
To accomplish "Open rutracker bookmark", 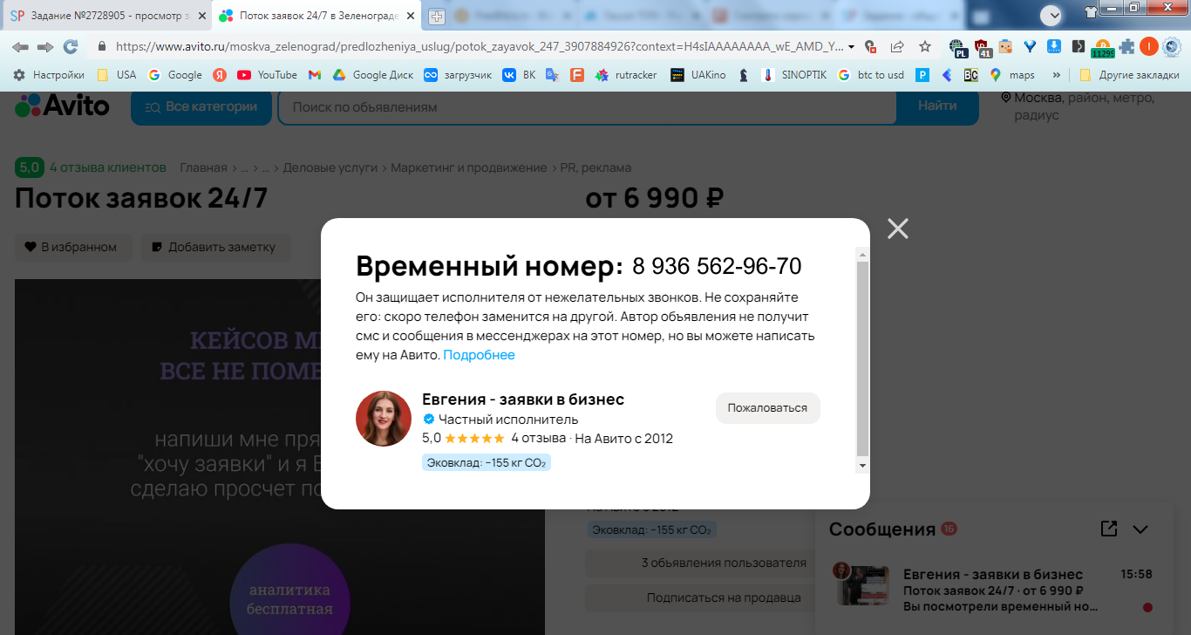I will 627,75.
